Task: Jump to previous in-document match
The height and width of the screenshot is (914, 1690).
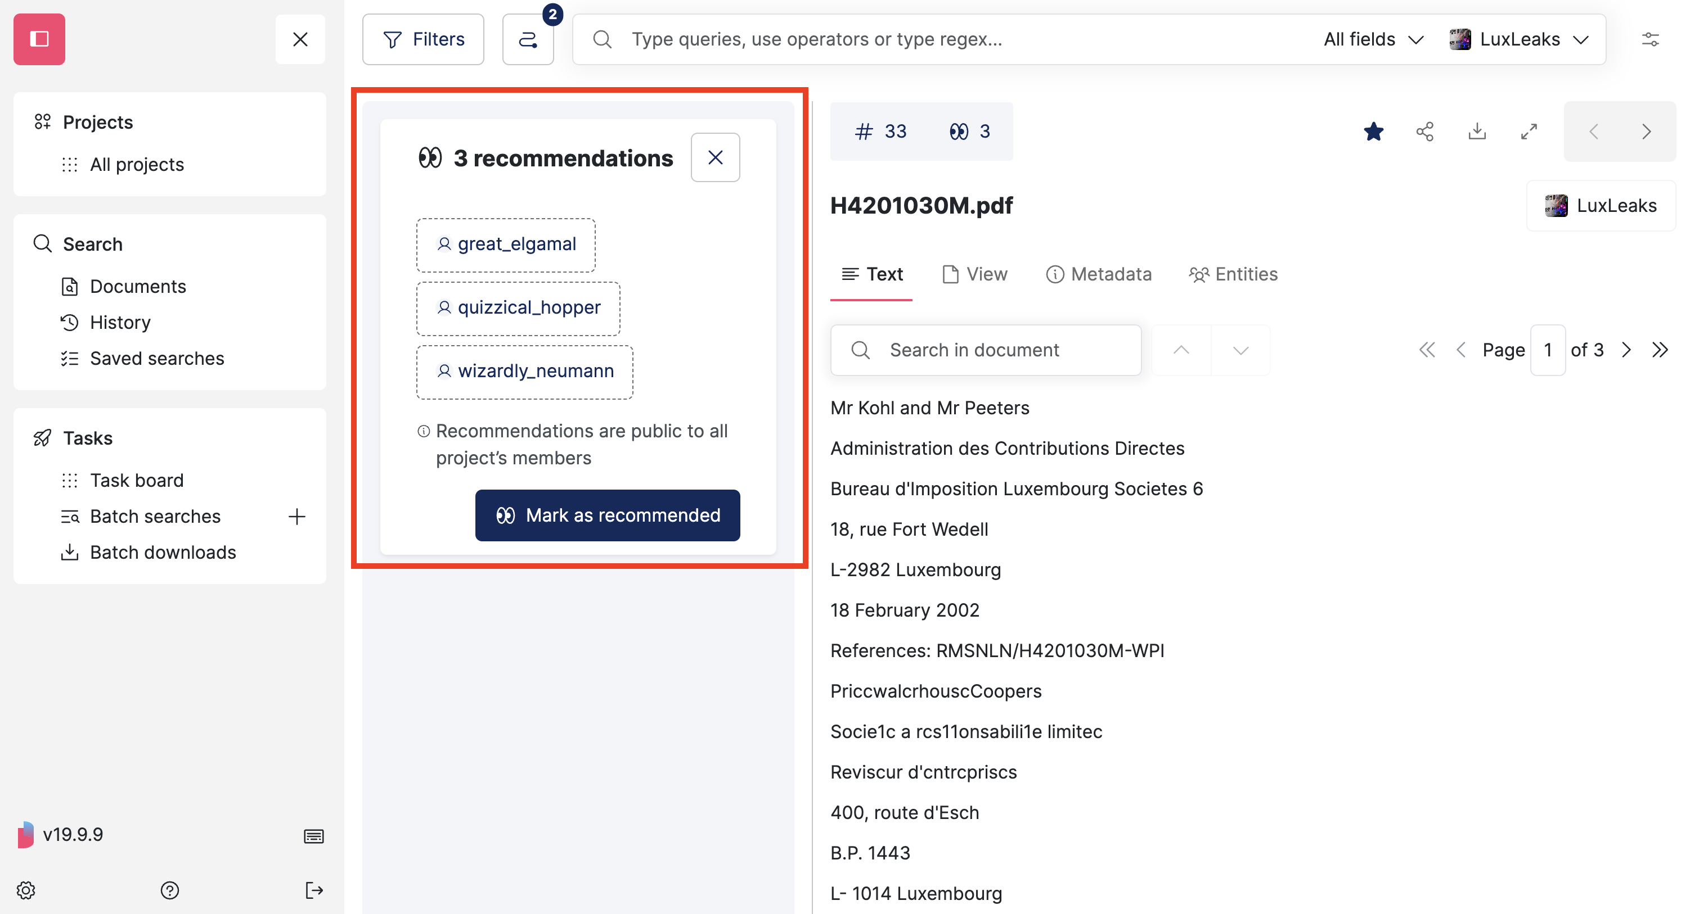Action: [1181, 350]
